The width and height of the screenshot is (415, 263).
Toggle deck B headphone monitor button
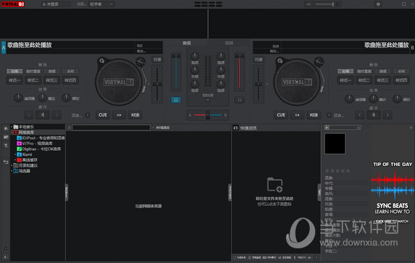point(239,100)
